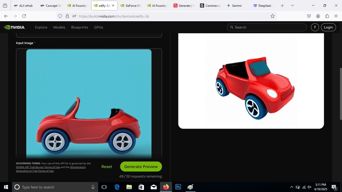Open the Firefox account icon
The image size is (342, 192).
click(318, 16)
